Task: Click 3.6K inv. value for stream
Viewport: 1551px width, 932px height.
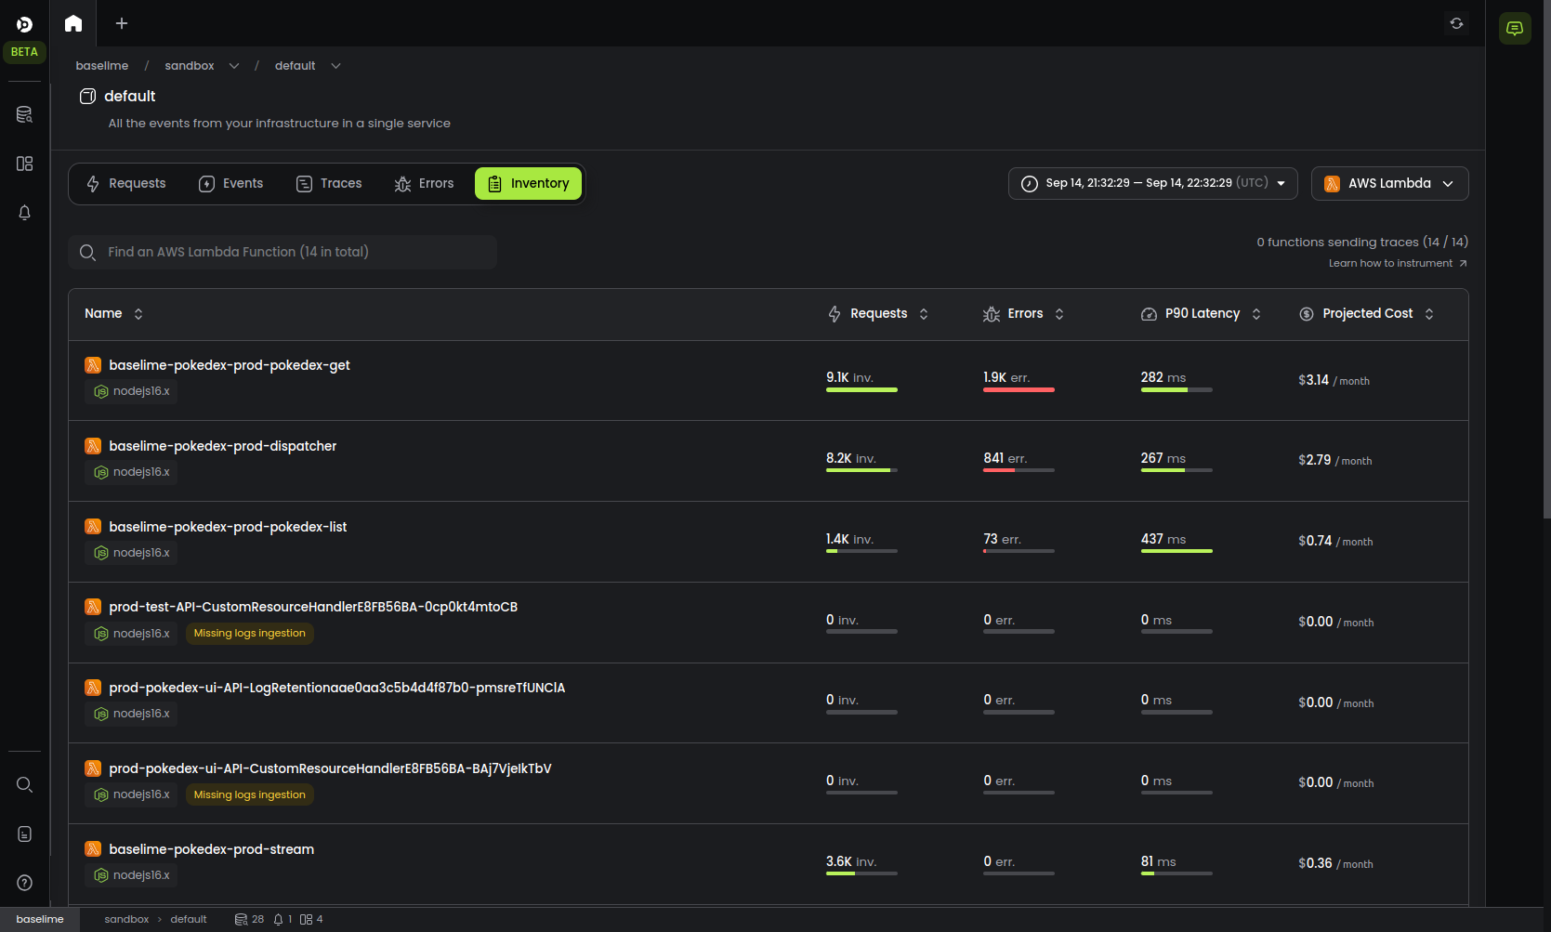Action: [x=851, y=861]
